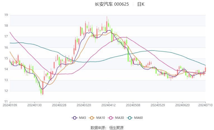214x130 pixels.
Task: Click the 15 price axis label
Action: [x=6, y=58]
